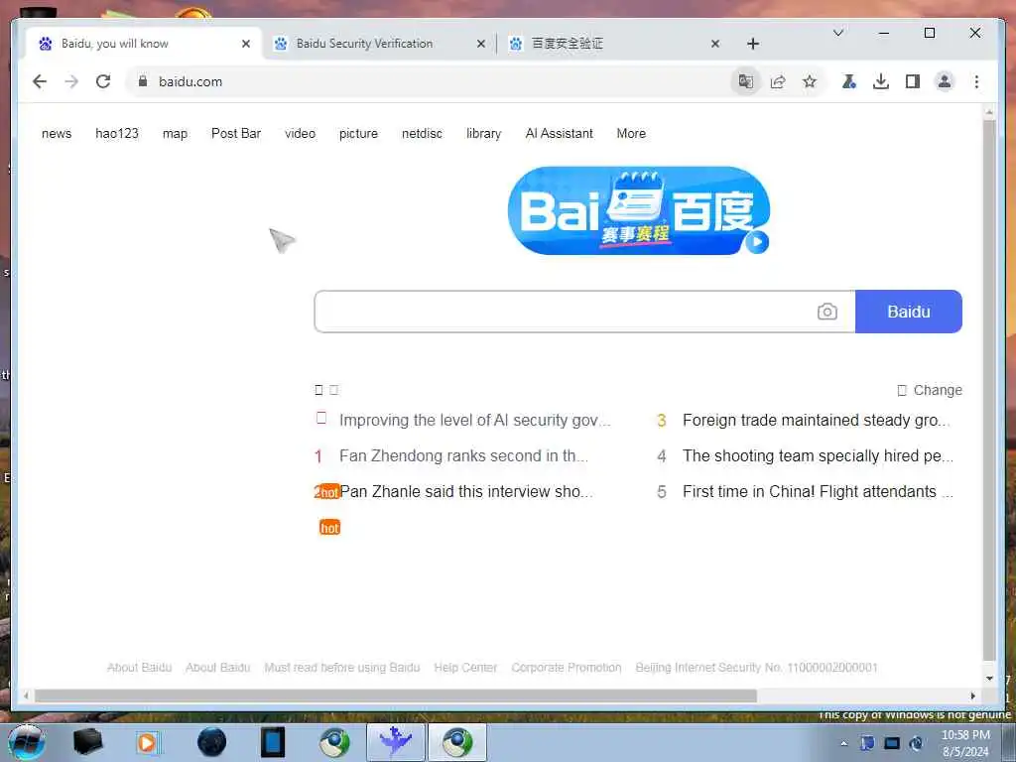Open the Help Center footer link
Viewport: 1016px width, 762px height.
pyautogui.click(x=465, y=668)
